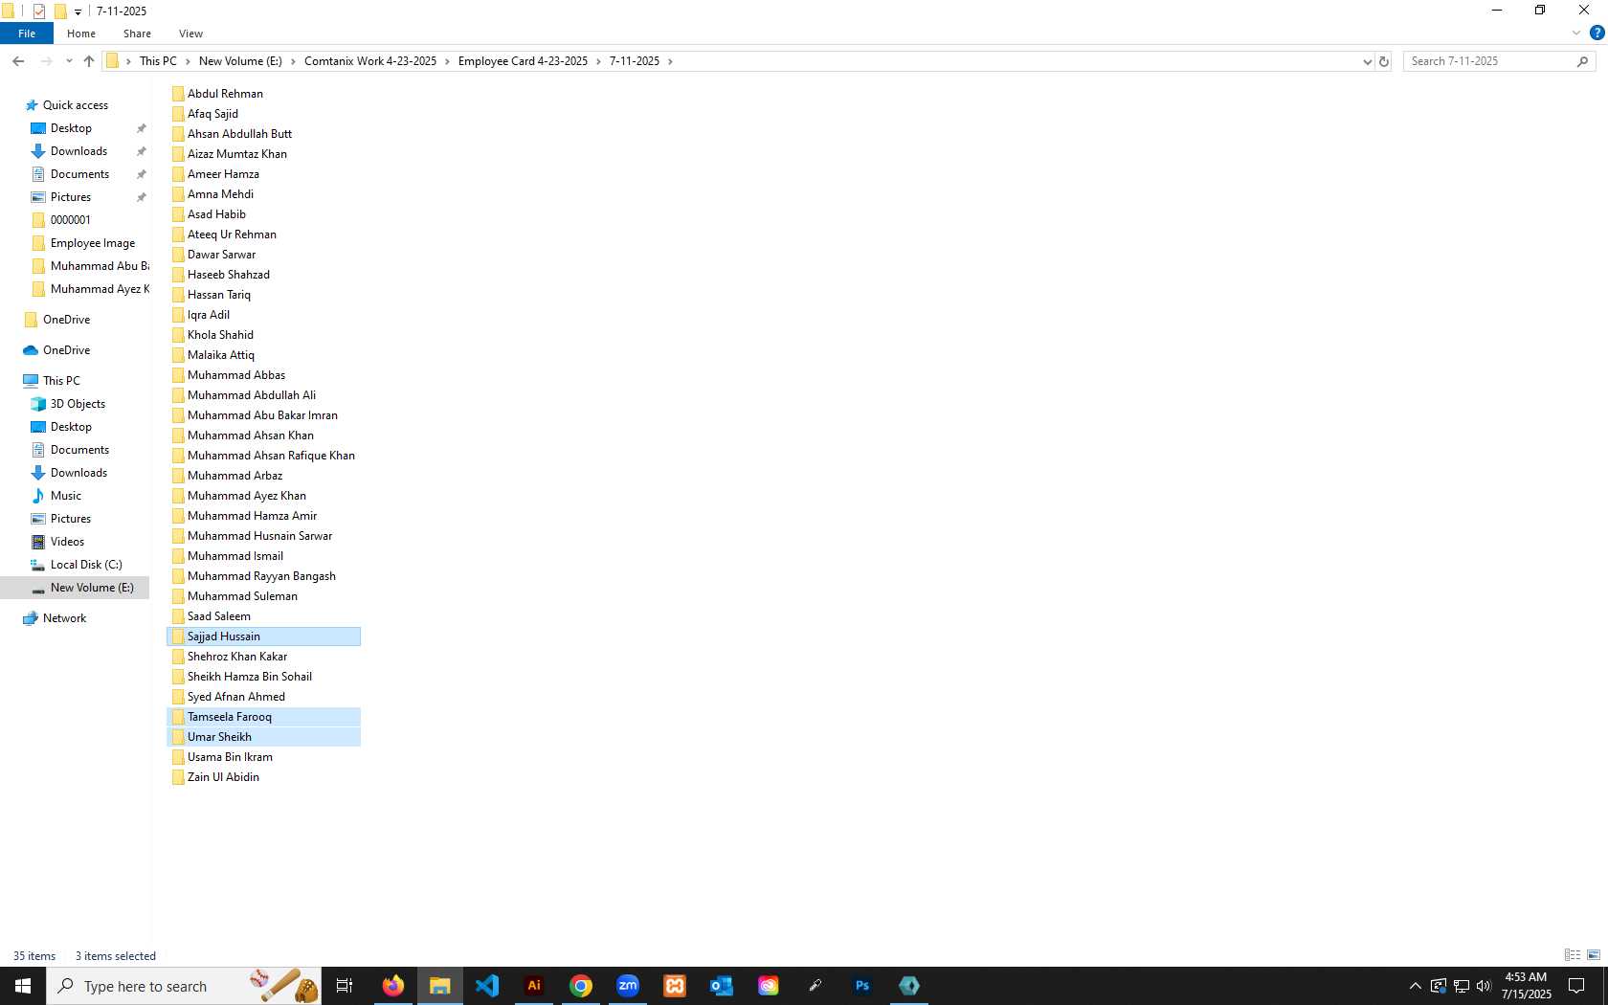
Task: Click the search magnifier icon
Action: tap(1582, 61)
